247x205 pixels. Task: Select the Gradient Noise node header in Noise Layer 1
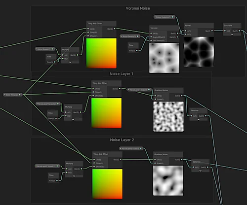coord(168,90)
